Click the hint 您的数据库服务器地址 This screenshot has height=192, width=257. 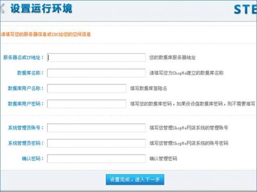(172, 58)
